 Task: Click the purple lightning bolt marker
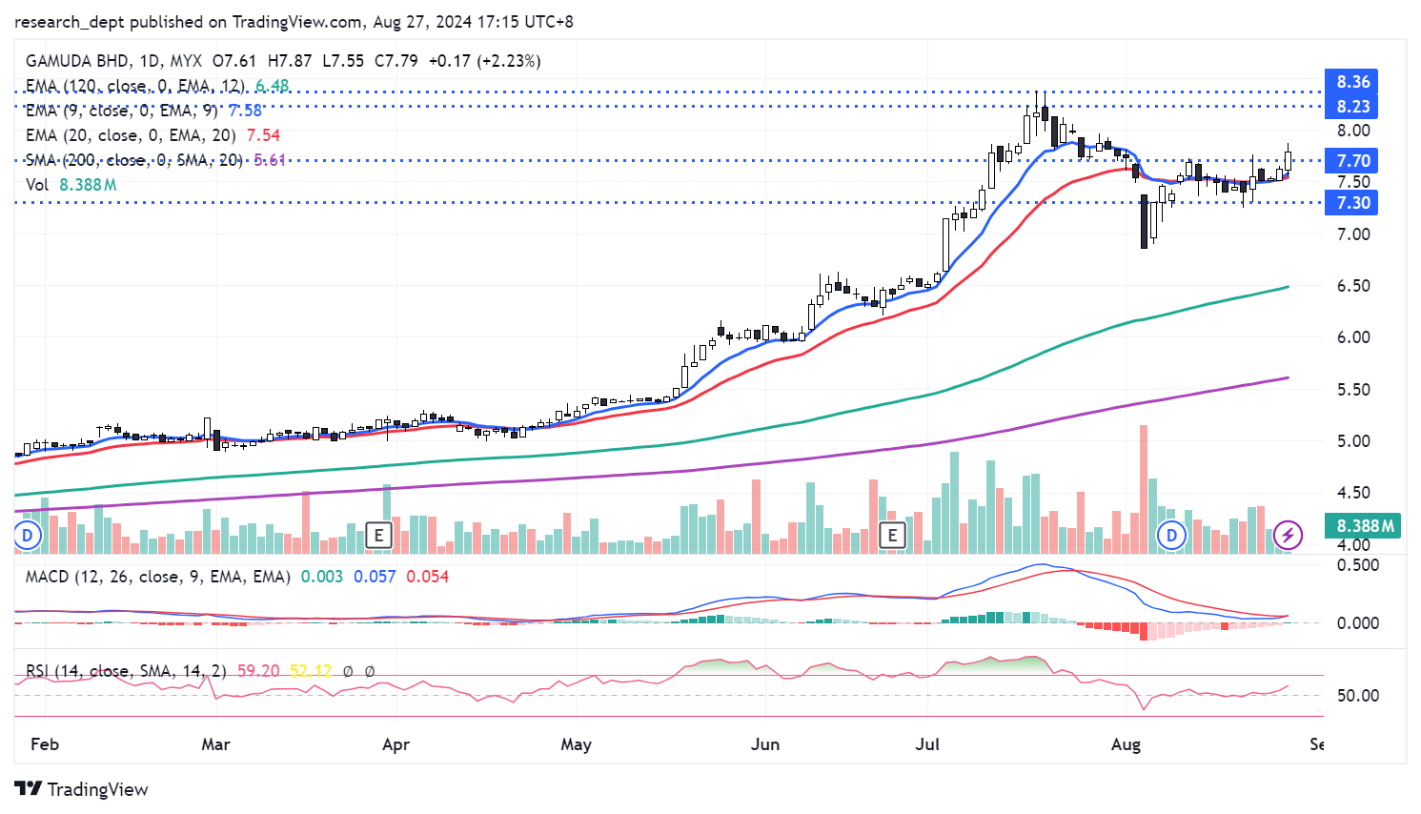(x=1288, y=535)
